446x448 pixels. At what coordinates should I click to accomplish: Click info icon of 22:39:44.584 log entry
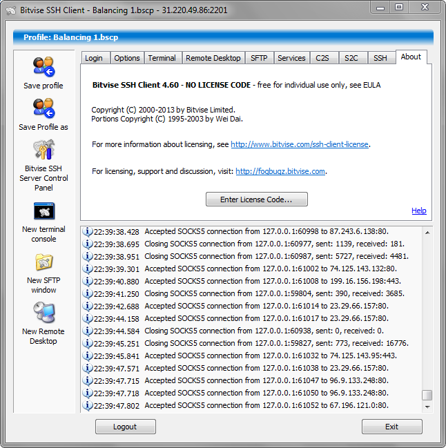[88, 331]
